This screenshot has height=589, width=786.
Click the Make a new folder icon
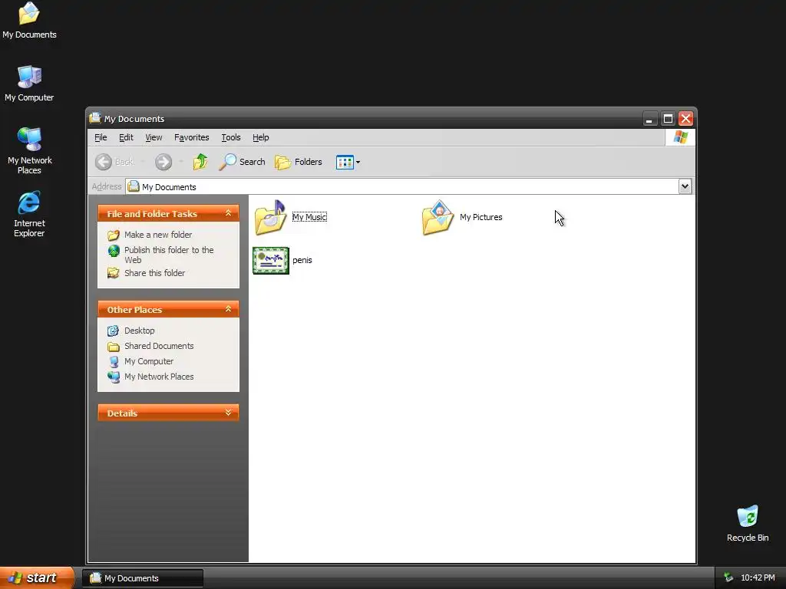point(114,235)
